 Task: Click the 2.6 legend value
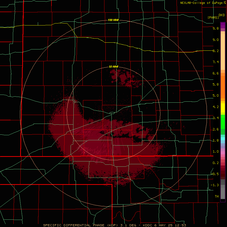coord(216,129)
